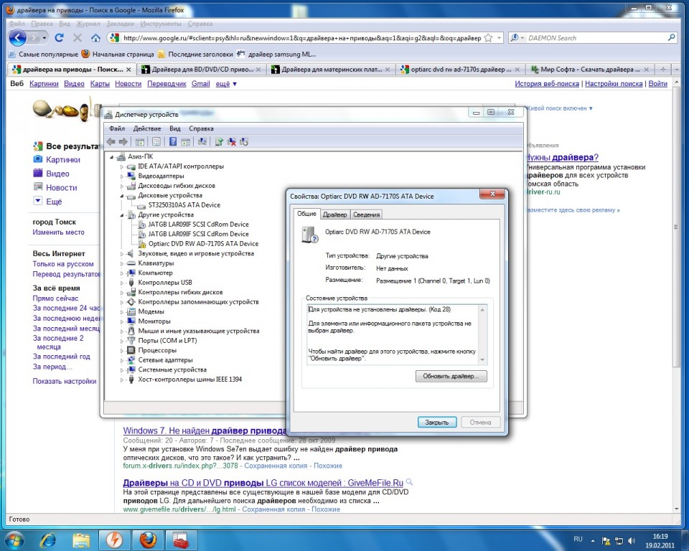The image size is (689, 551).
Task: Expand the 'IDE ATA/ATAPI контроллеры' node
Action: click(x=122, y=166)
